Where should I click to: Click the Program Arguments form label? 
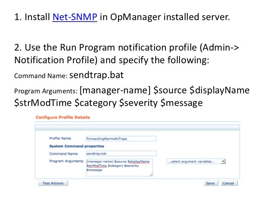click(x=66, y=161)
